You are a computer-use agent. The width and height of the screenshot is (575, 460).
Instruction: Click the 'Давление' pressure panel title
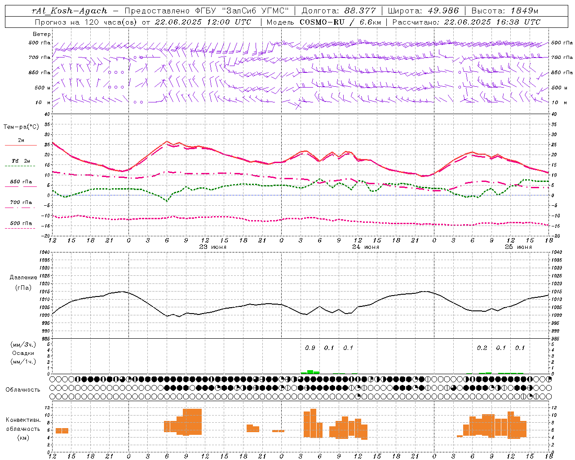click(x=23, y=278)
